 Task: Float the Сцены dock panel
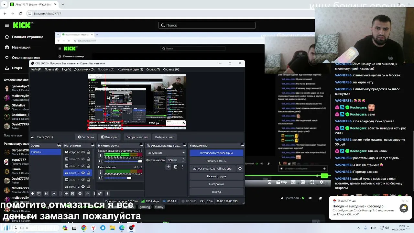click(59, 145)
